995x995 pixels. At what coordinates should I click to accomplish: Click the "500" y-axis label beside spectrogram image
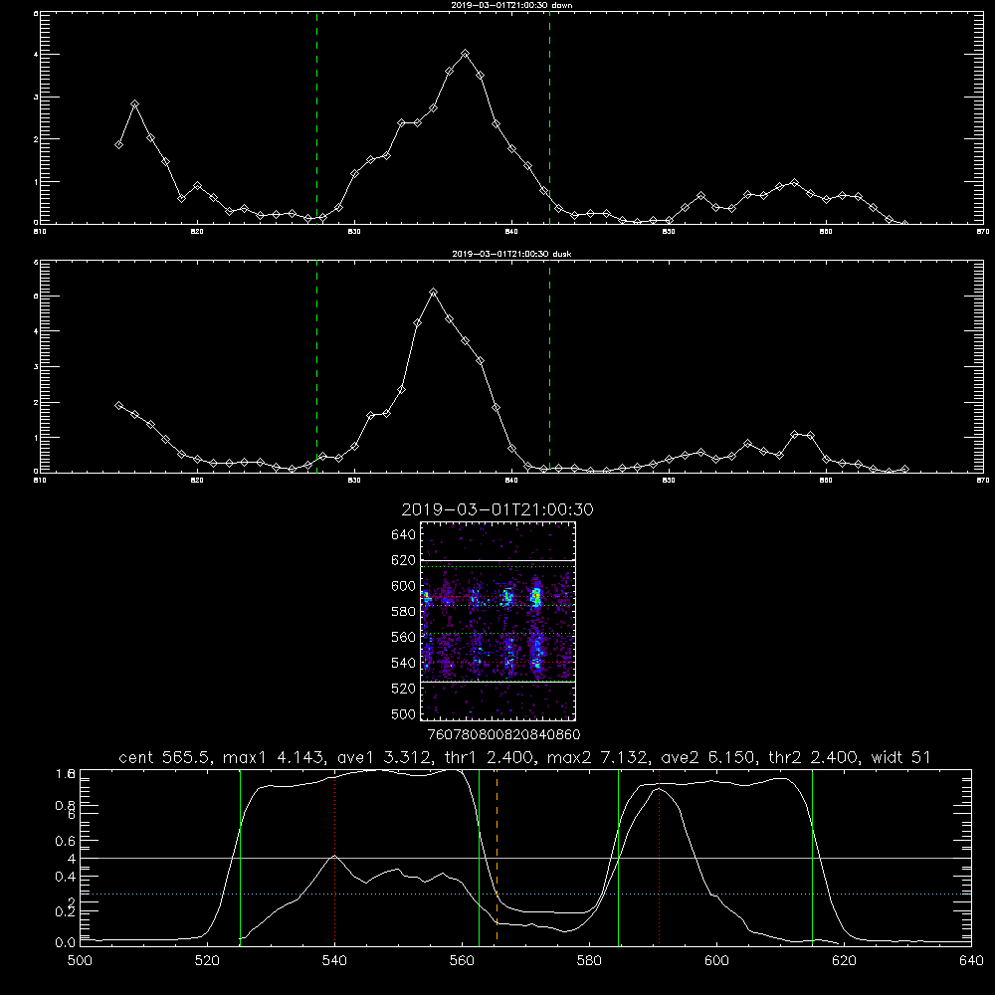(404, 713)
